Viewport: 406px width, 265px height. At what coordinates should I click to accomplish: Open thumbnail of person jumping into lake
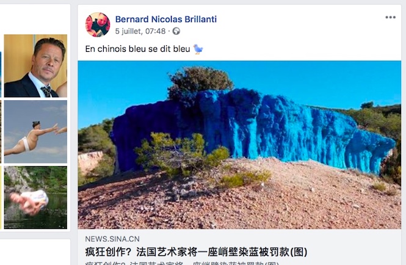[x=35, y=197]
